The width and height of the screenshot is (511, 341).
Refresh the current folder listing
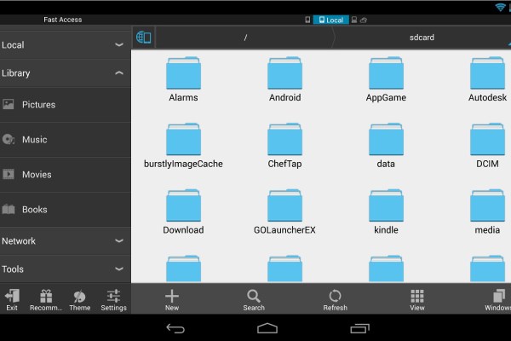tap(335, 298)
